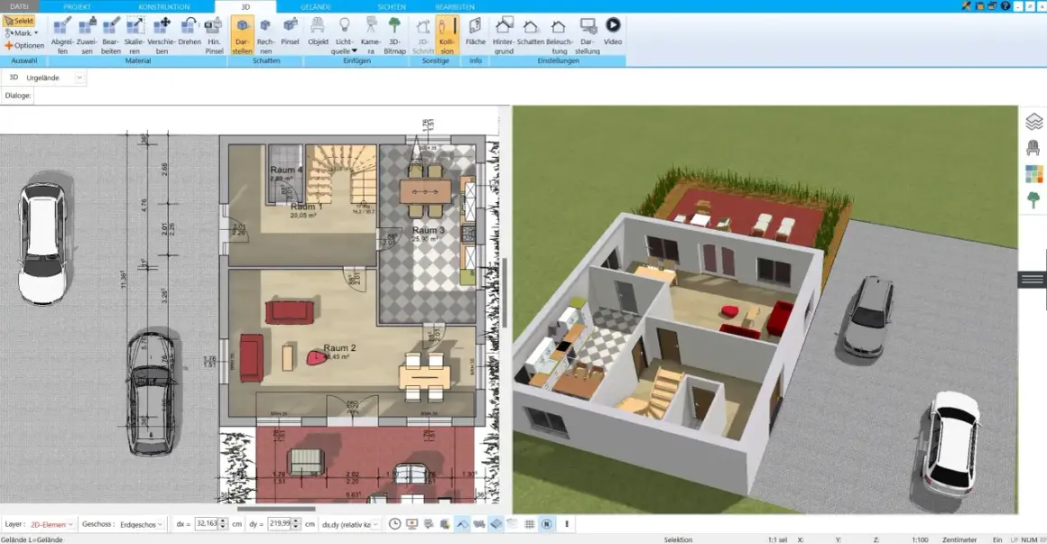This screenshot has height=544, width=1047.
Task: Open the Bearbeiten material tool
Action: point(111,35)
